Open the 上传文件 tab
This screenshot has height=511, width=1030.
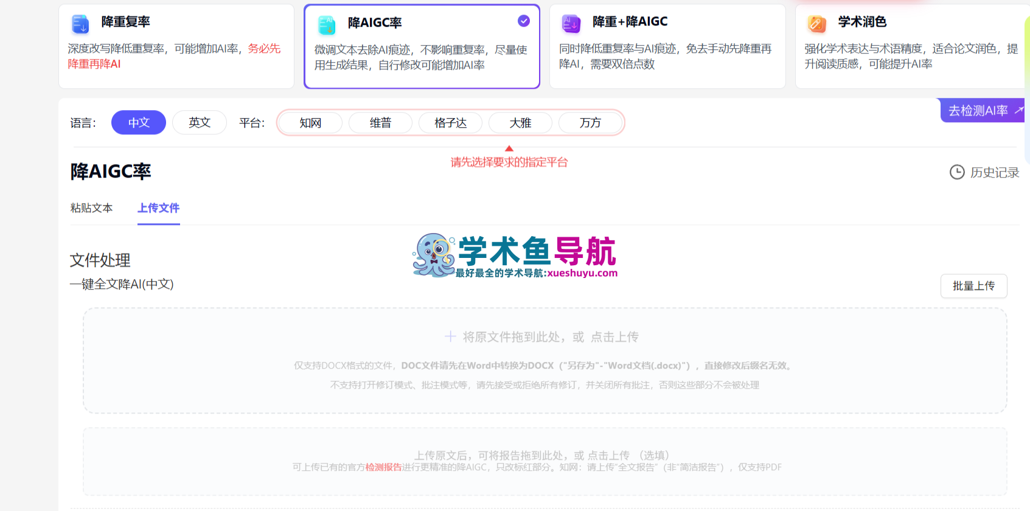coord(158,208)
